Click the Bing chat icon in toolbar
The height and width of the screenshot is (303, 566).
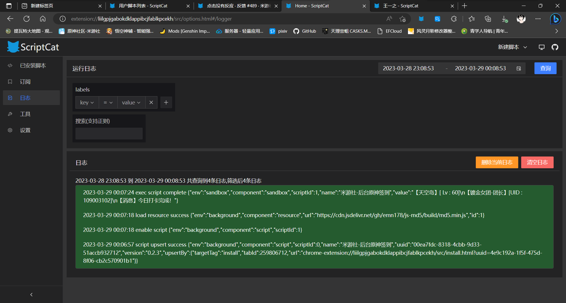pyautogui.click(x=556, y=19)
